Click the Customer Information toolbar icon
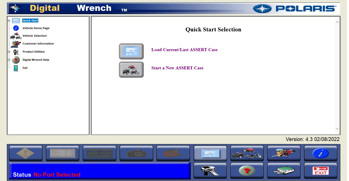This screenshot has width=349, height=181. click(x=284, y=153)
